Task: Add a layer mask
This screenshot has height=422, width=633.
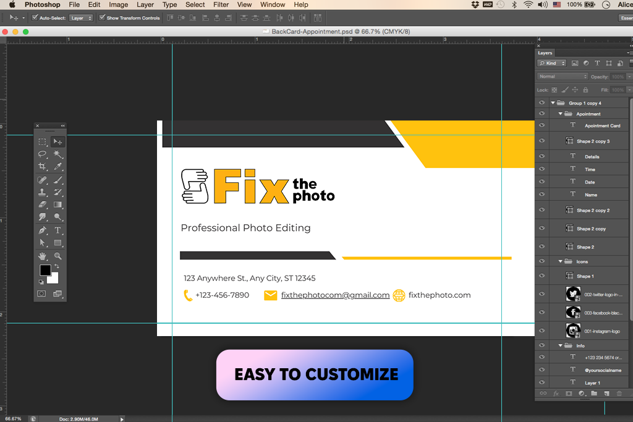Action: coord(569,394)
